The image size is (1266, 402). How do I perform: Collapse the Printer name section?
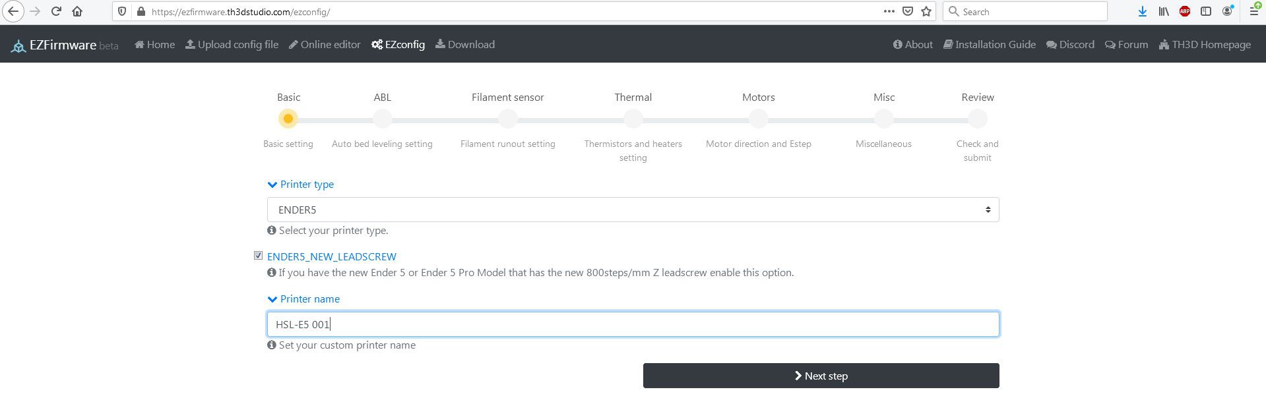303,299
